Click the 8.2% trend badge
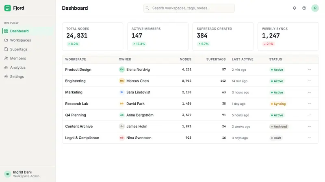 pyautogui.click(x=73, y=44)
